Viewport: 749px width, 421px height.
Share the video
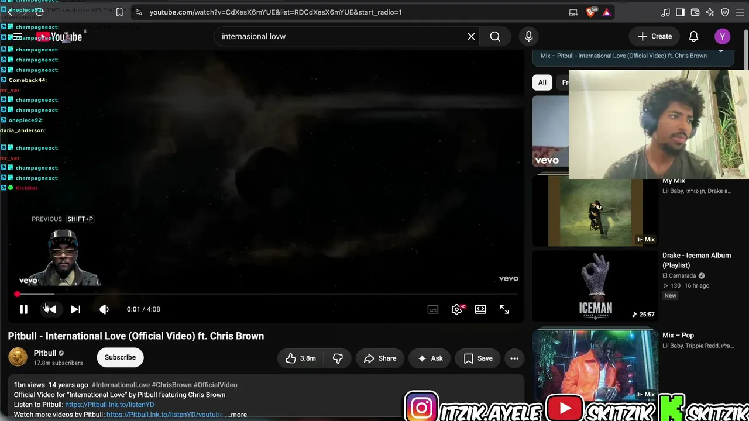point(380,358)
